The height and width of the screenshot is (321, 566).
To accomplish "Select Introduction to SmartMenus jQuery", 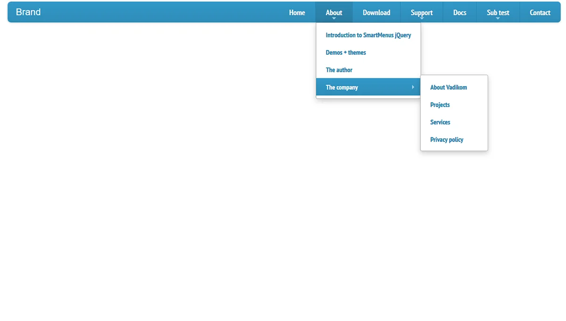I will coord(368,35).
